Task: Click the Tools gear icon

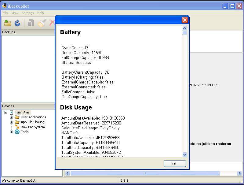Action: click(x=17, y=132)
